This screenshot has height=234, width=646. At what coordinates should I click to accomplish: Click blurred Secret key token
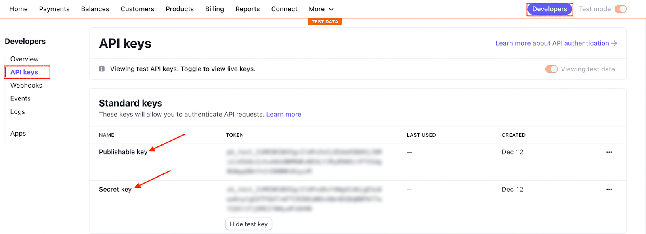[304, 199]
